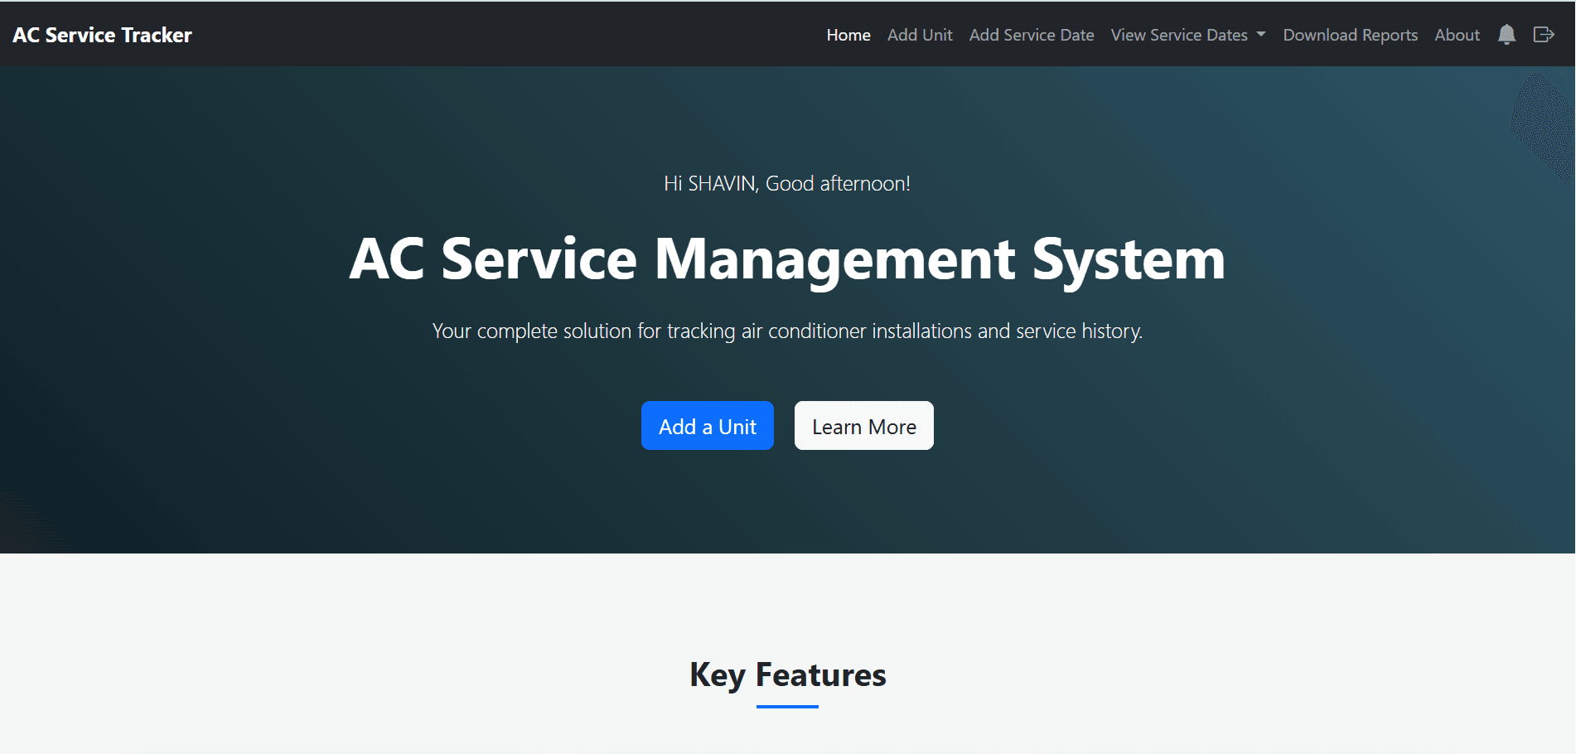
Task: Navigate to Add Service Date page
Action: (1031, 35)
